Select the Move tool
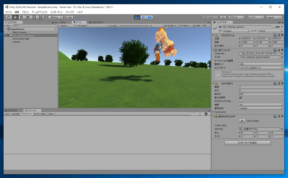288x178 pixels. 15,17
